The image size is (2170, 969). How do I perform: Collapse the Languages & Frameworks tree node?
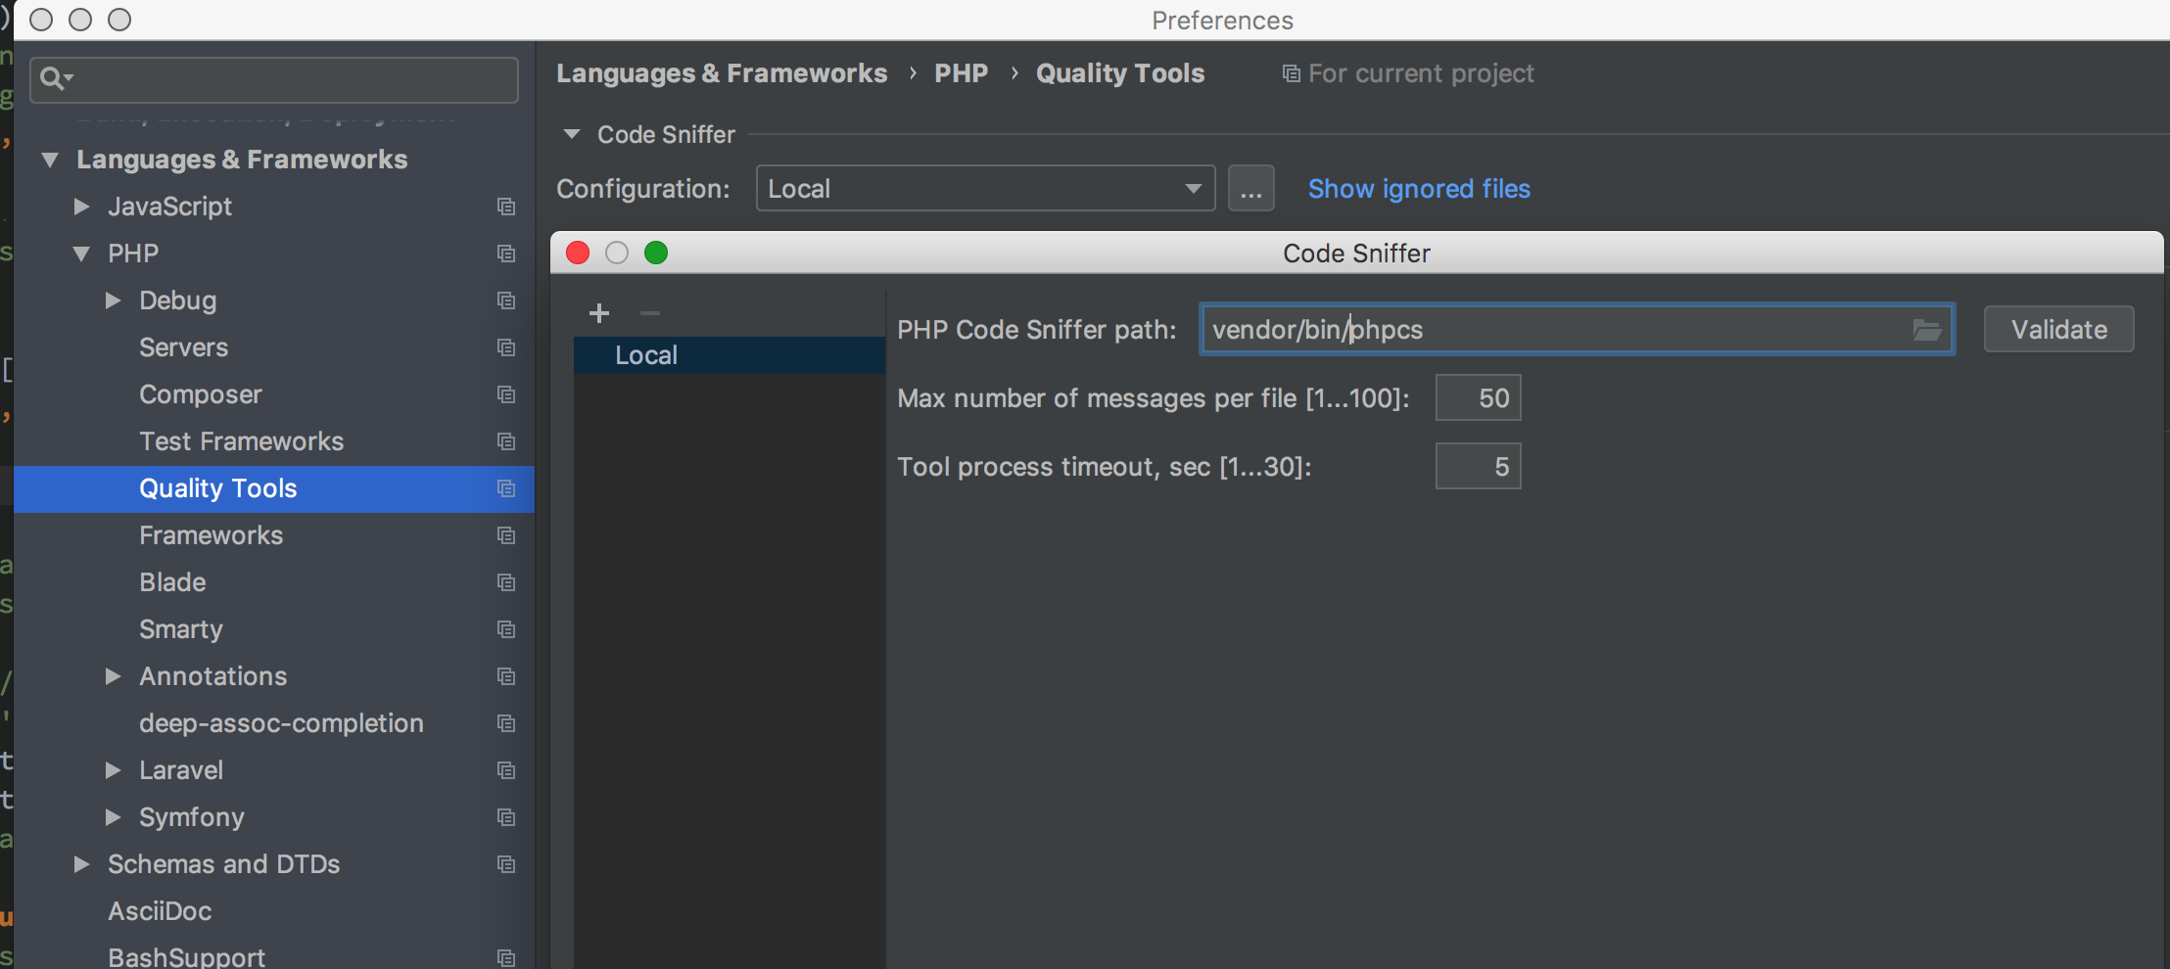[50, 160]
